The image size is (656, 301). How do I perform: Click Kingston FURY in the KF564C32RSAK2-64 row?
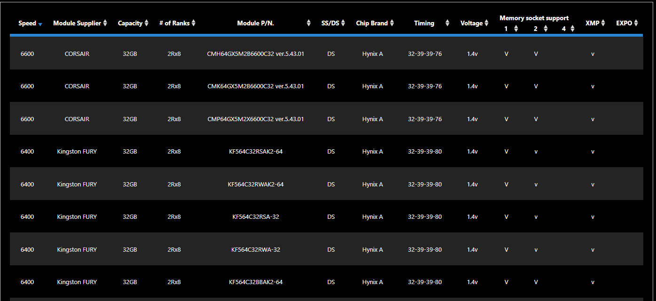click(77, 152)
